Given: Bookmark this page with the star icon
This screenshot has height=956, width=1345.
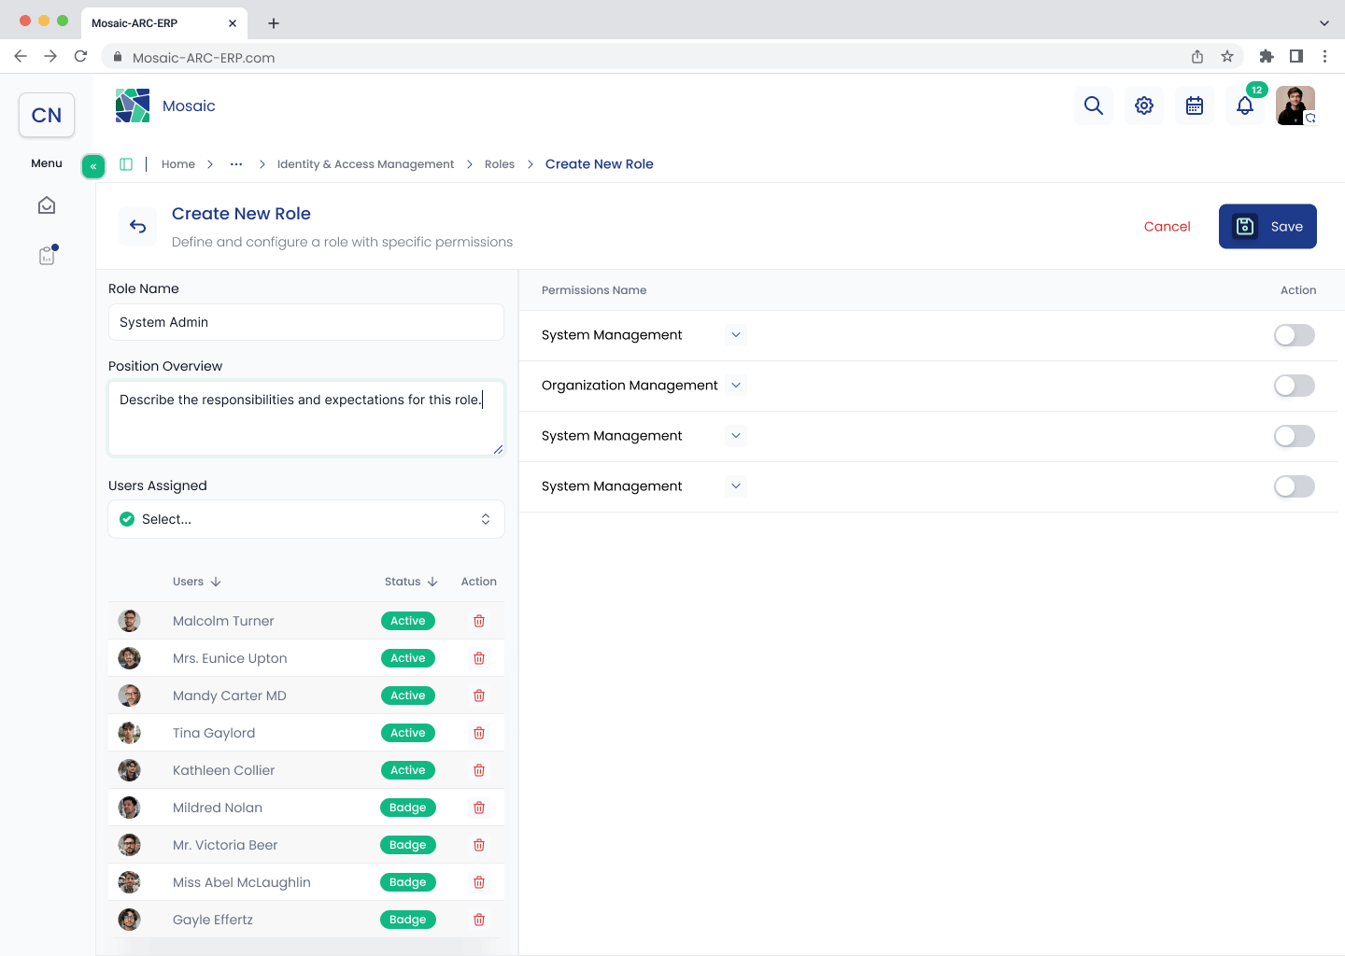Looking at the screenshot, I should (x=1227, y=57).
